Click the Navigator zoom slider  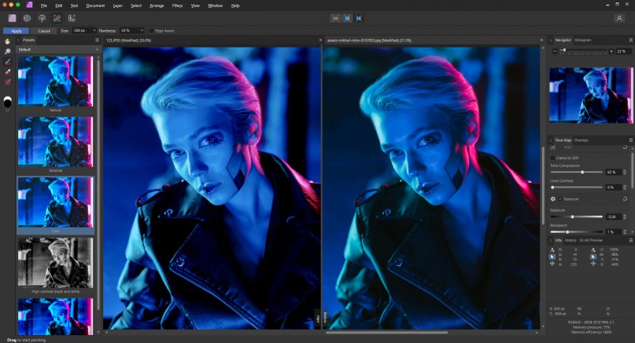[x=583, y=51]
